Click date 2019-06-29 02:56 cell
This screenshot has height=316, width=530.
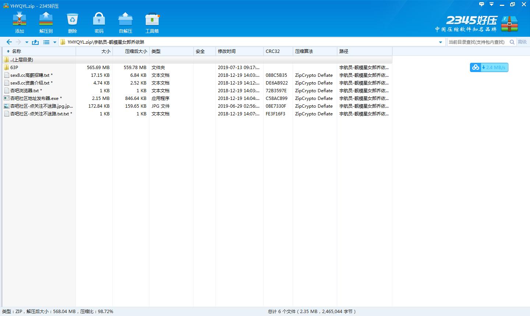click(x=239, y=106)
